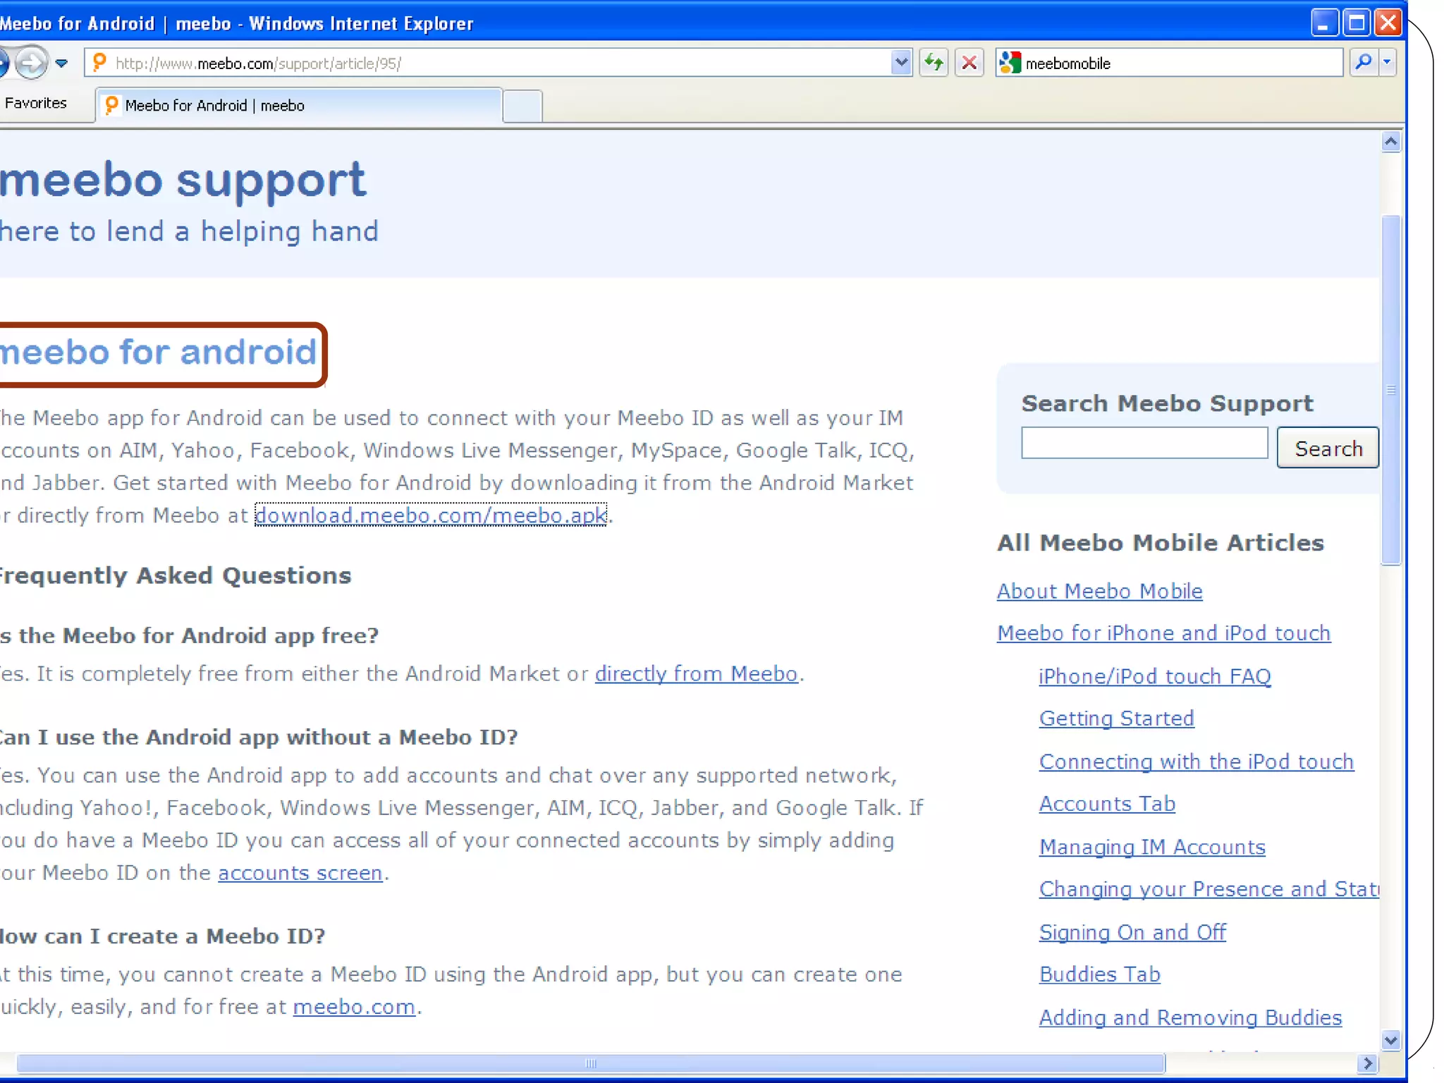The image size is (1444, 1083).
Task: Click the red Stop loading icon
Action: point(969,63)
